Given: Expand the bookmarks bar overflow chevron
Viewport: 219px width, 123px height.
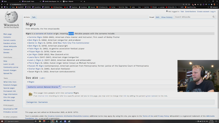Looking at the screenshot, I should (208, 7).
